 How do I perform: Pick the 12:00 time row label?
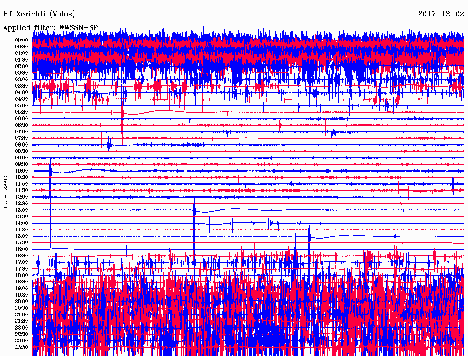[x=21, y=197]
